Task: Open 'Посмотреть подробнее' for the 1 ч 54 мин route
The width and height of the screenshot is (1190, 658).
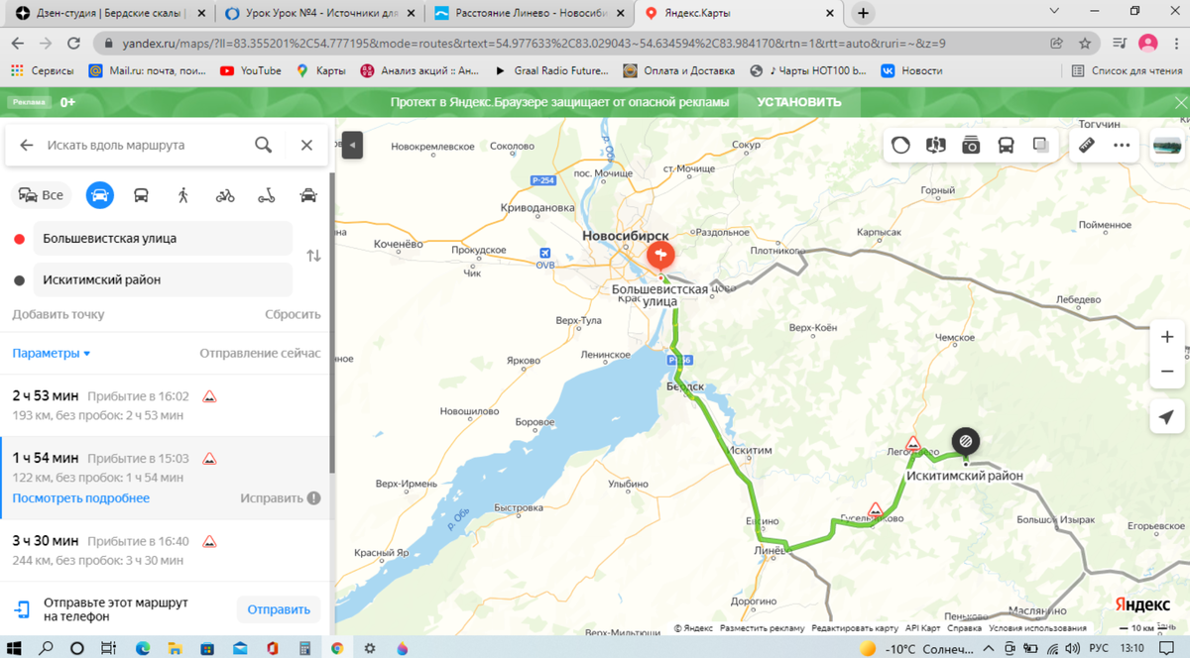Action: (x=81, y=498)
